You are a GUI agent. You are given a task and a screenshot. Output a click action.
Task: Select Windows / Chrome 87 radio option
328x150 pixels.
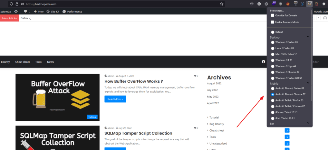(x=273, y=72)
